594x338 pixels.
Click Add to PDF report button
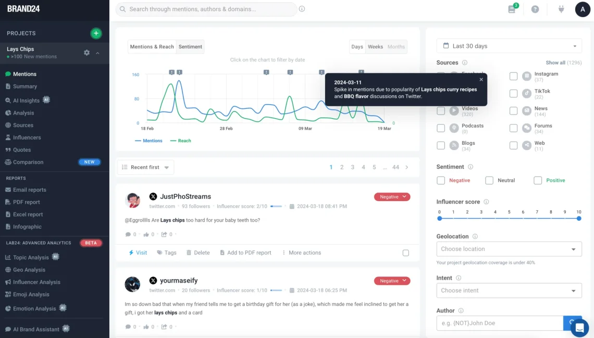[245, 253]
